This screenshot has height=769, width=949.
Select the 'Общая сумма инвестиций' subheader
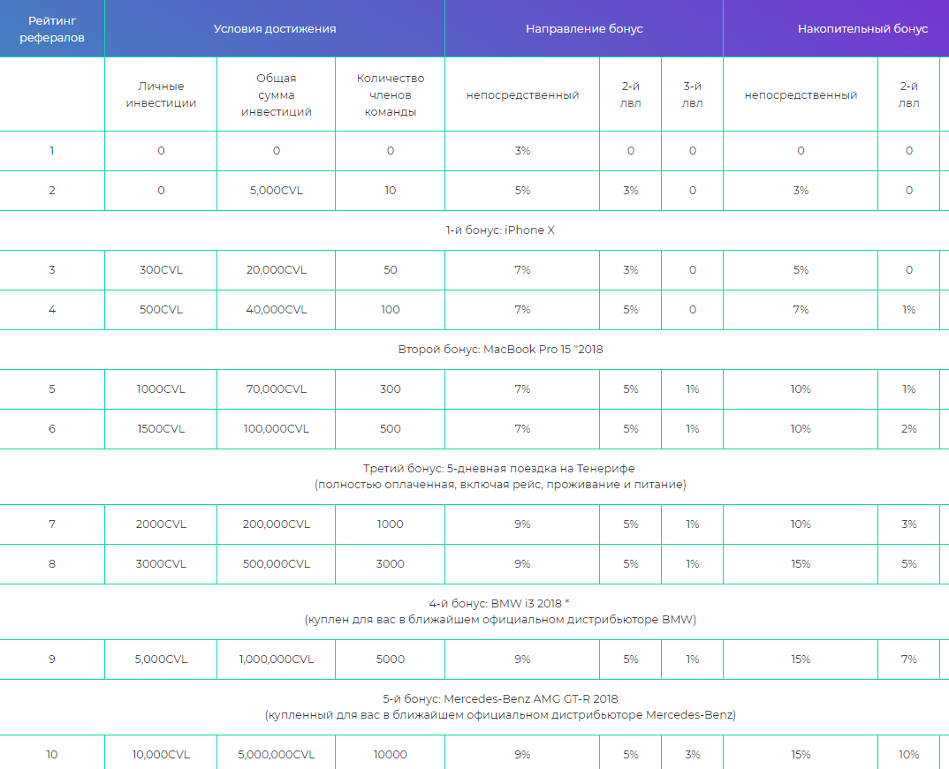276,94
